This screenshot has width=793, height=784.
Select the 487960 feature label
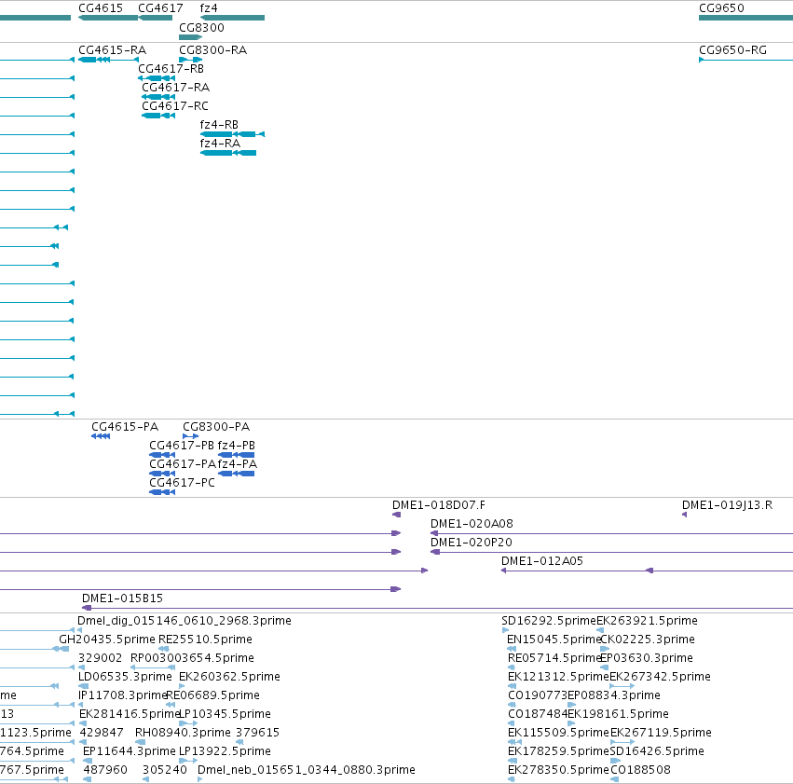tap(105, 771)
